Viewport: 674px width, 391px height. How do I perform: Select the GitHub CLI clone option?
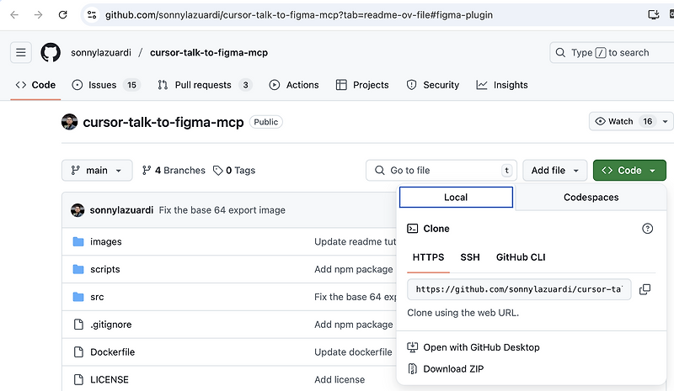tap(521, 256)
